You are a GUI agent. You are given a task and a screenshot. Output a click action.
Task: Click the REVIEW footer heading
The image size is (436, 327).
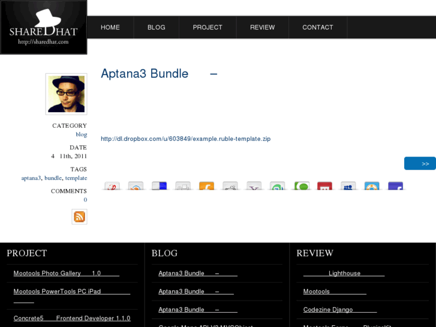pos(315,253)
